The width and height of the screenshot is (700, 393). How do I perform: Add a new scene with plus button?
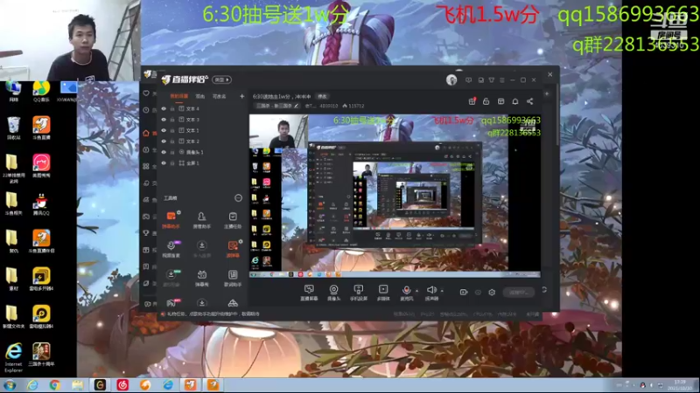pyautogui.click(x=242, y=96)
